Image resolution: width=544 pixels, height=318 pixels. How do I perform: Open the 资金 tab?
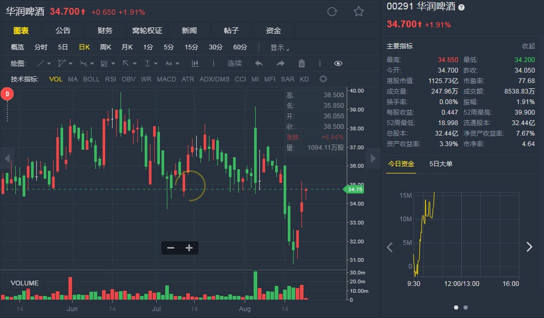273,30
